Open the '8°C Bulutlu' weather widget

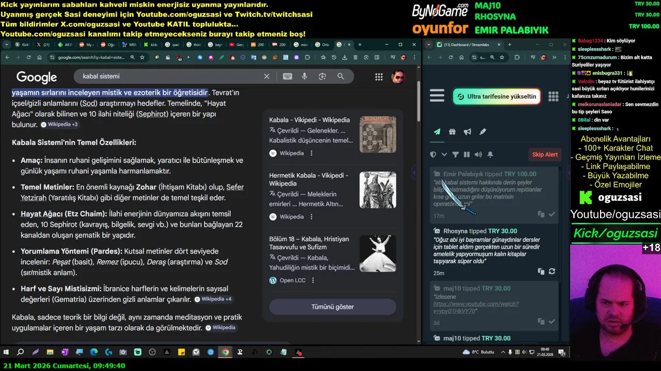point(479,352)
